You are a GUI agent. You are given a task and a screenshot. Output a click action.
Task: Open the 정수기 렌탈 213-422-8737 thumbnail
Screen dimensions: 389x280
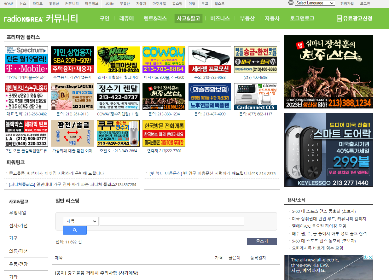tap(118, 96)
